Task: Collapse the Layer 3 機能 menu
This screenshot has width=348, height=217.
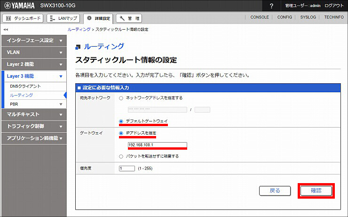Action: (35, 76)
